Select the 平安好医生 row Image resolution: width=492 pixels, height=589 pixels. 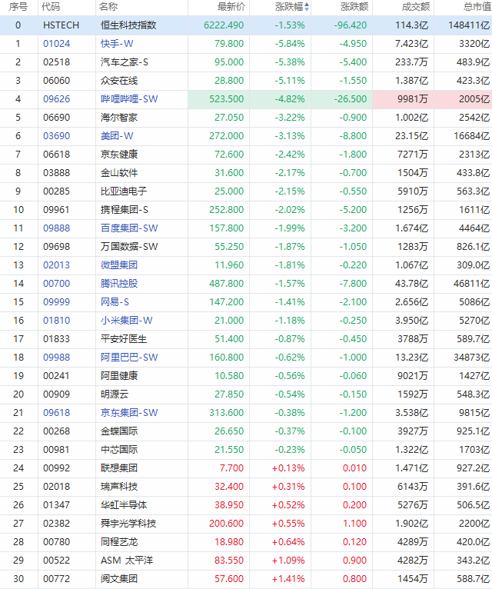pos(246,338)
